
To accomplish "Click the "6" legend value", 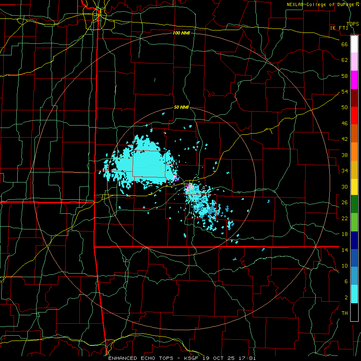I will coord(346,282).
